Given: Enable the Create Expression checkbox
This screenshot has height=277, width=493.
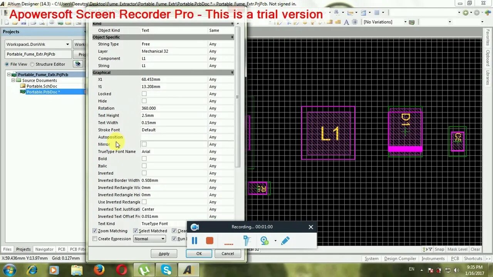Looking at the screenshot, I should pos(95,239).
